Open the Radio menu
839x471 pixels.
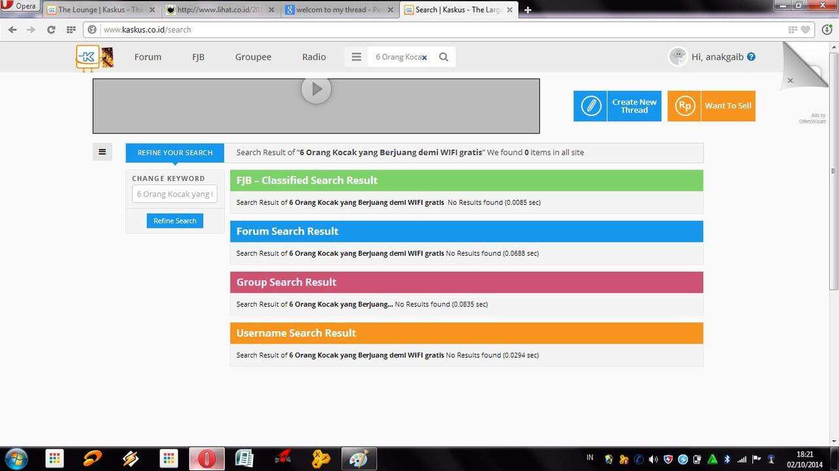coord(314,57)
